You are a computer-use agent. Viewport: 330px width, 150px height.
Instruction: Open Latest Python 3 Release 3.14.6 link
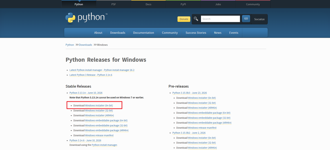click(91, 75)
